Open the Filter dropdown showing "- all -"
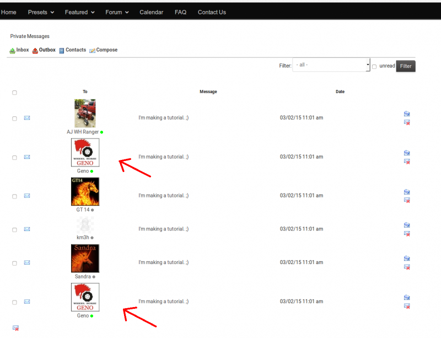Screen dimensions: 441x338 (331, 65)
